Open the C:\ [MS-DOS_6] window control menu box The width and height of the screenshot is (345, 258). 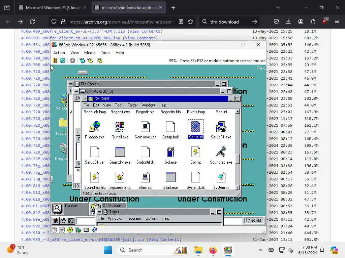coord(76,91)
